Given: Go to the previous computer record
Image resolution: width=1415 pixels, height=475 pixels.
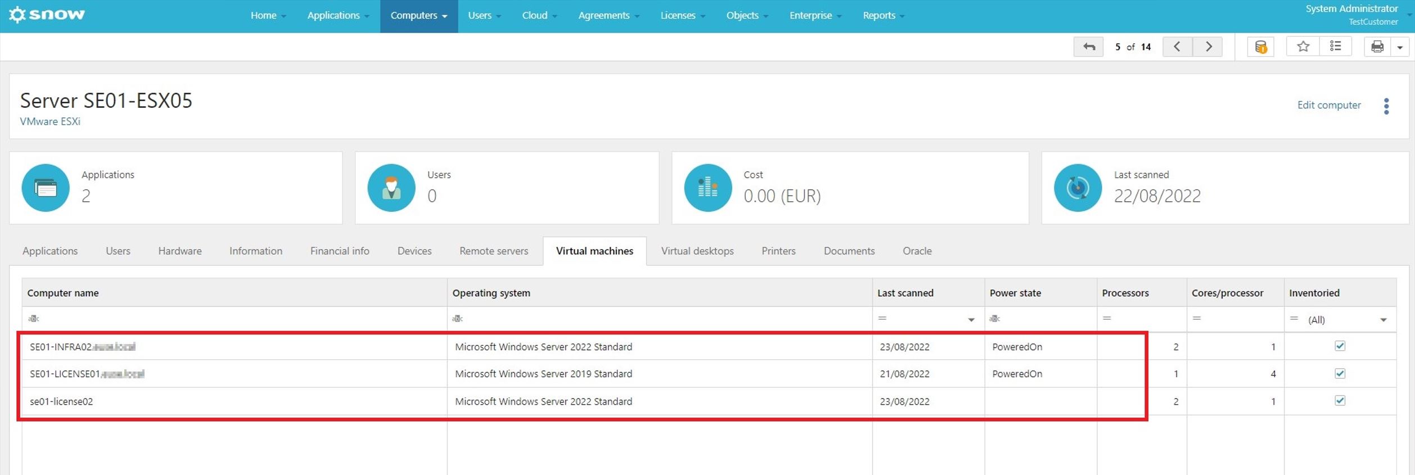Looking at the screenshot, I should 1177,47.
